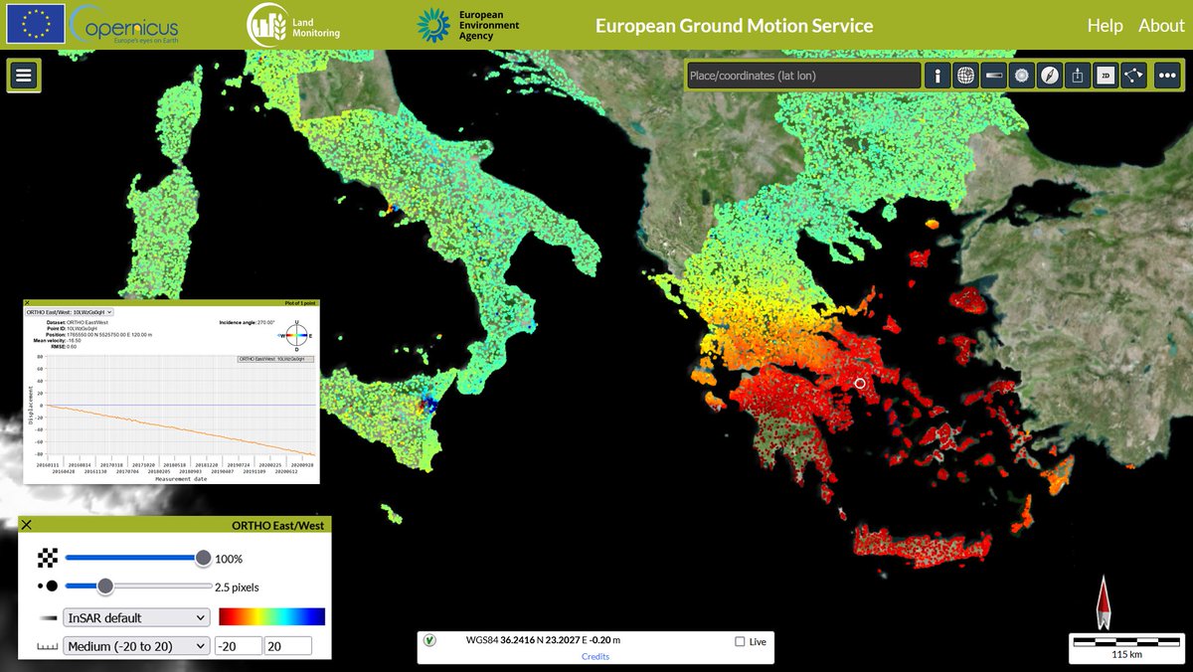
Task: Open the Medium (-20 to 20) range dropdown
Action: coord(136,646)
